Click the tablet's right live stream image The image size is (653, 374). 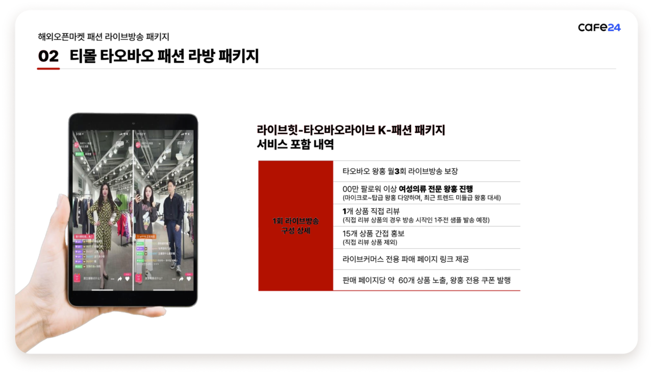click(x=164, y=210)
